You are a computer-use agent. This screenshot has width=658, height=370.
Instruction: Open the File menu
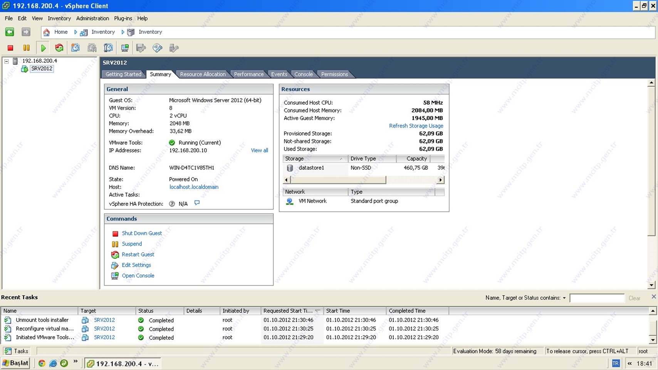point(8,18)
